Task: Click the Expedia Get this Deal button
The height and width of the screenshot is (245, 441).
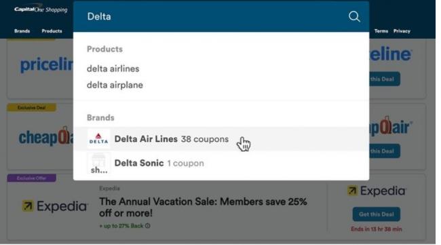Action: pyautogui.click(x=377, y=214)
